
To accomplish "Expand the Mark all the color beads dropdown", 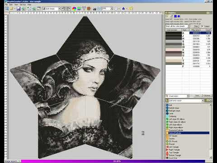I will click(189, 26).
